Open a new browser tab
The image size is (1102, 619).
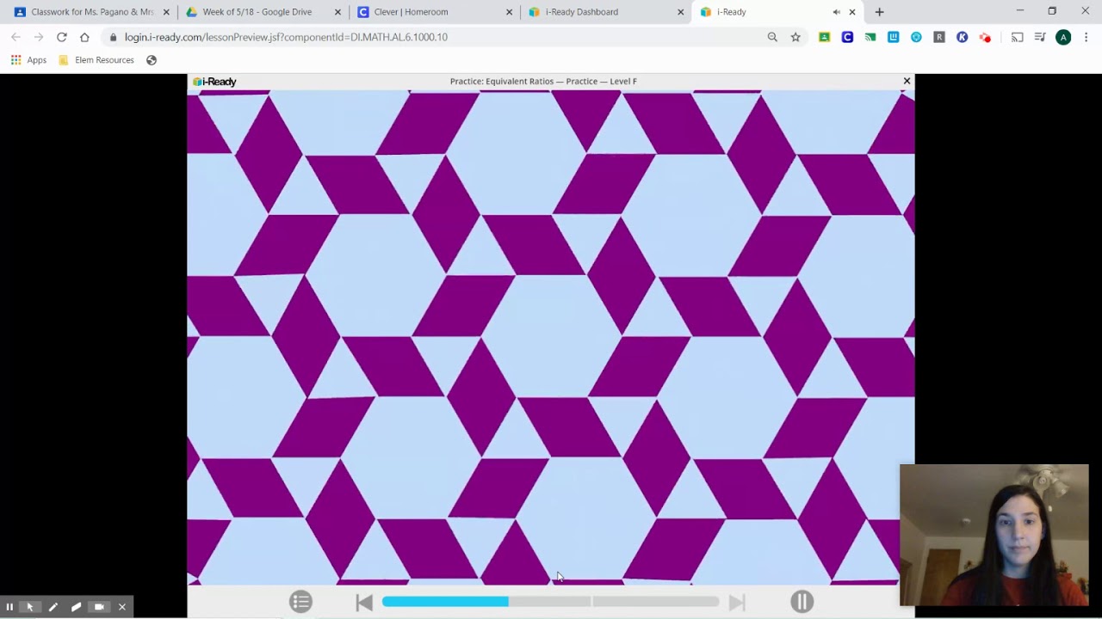879,12
